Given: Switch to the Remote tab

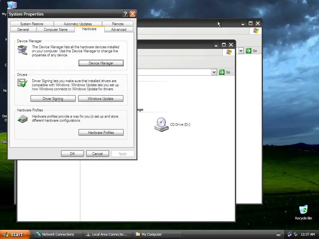Looking at the screenshot, I should [x=118, y=24].
